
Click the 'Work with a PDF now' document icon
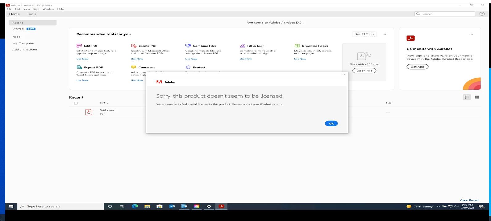click(x=364, y=56)
